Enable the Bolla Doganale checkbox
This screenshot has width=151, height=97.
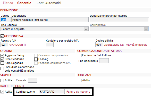coord(2,63)
